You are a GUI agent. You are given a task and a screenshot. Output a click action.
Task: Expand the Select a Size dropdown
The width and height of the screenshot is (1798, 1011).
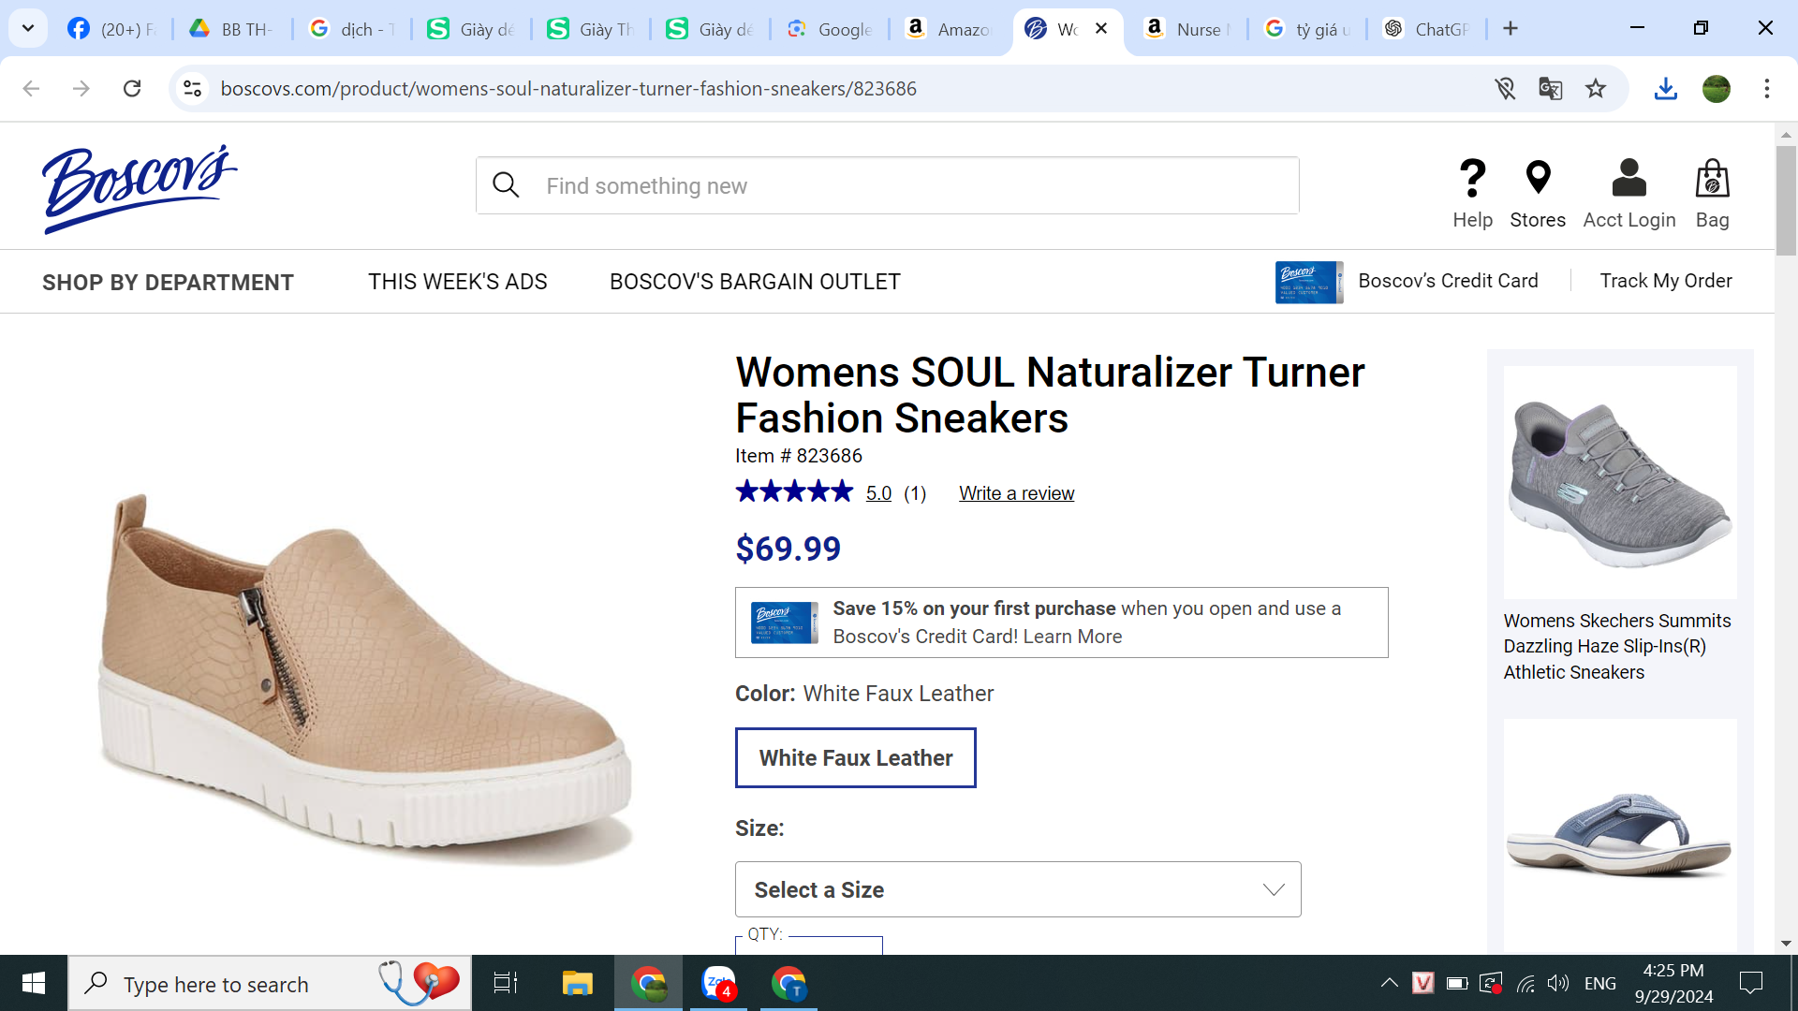(x=1018, y=889)
